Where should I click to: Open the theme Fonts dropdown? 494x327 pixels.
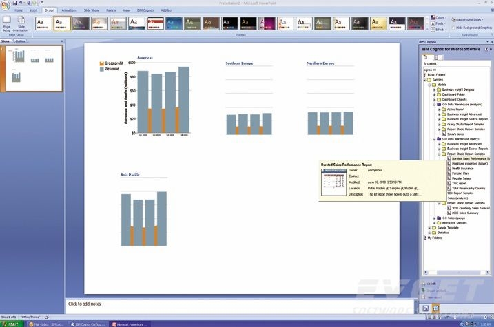(439, 23)
